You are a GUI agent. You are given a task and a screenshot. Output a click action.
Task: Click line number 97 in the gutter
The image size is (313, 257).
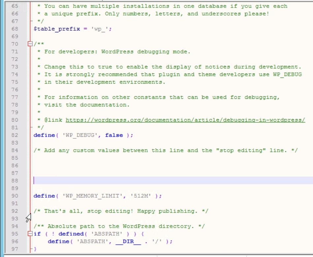15,249
